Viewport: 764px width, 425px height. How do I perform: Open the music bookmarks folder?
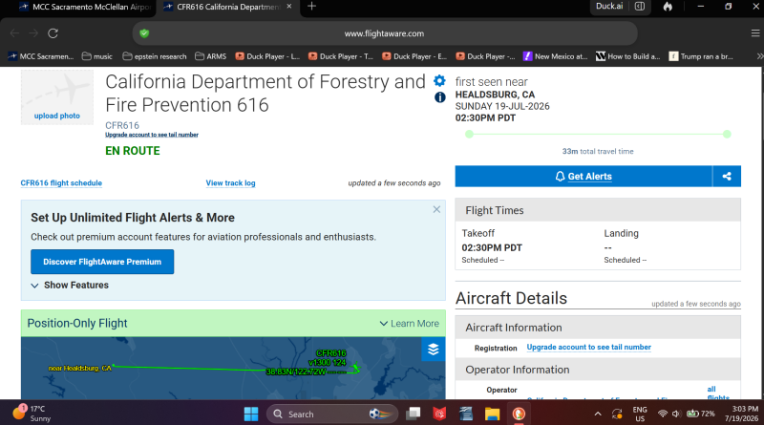97,56
